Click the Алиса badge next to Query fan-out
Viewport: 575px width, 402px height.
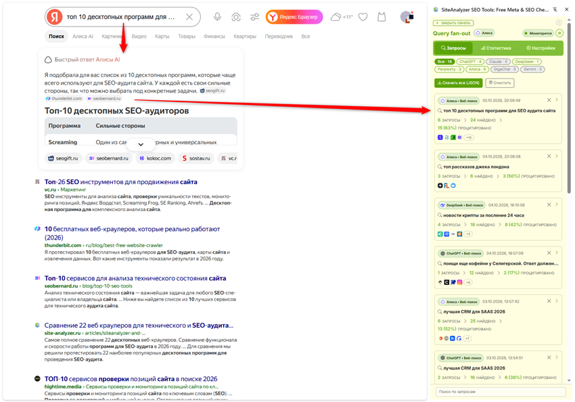tap(484, 33)
